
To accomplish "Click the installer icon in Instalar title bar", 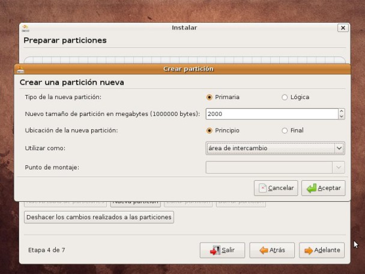I will tap(25, 28).
